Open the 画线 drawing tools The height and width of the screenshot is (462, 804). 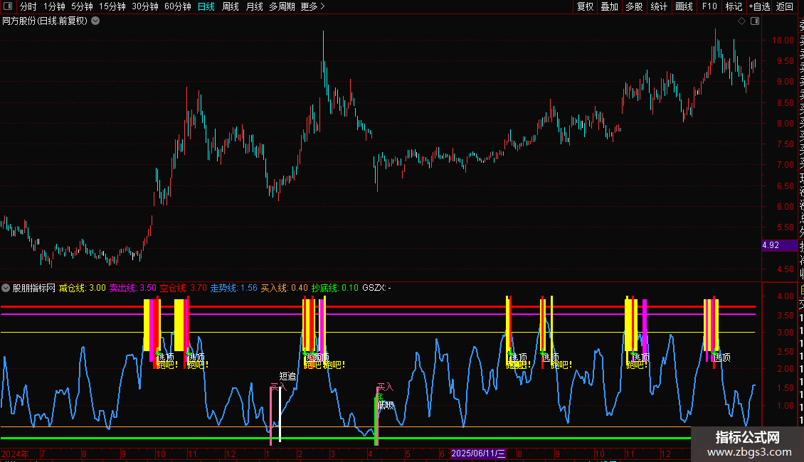point(684,6)
